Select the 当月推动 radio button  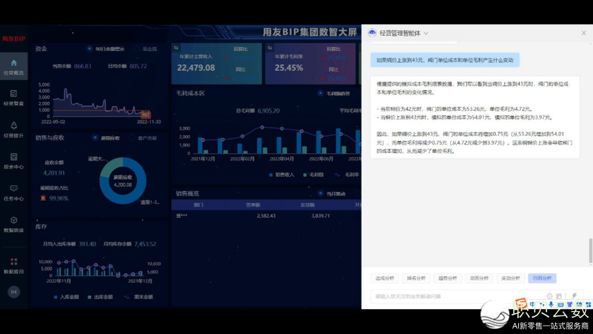320,193
